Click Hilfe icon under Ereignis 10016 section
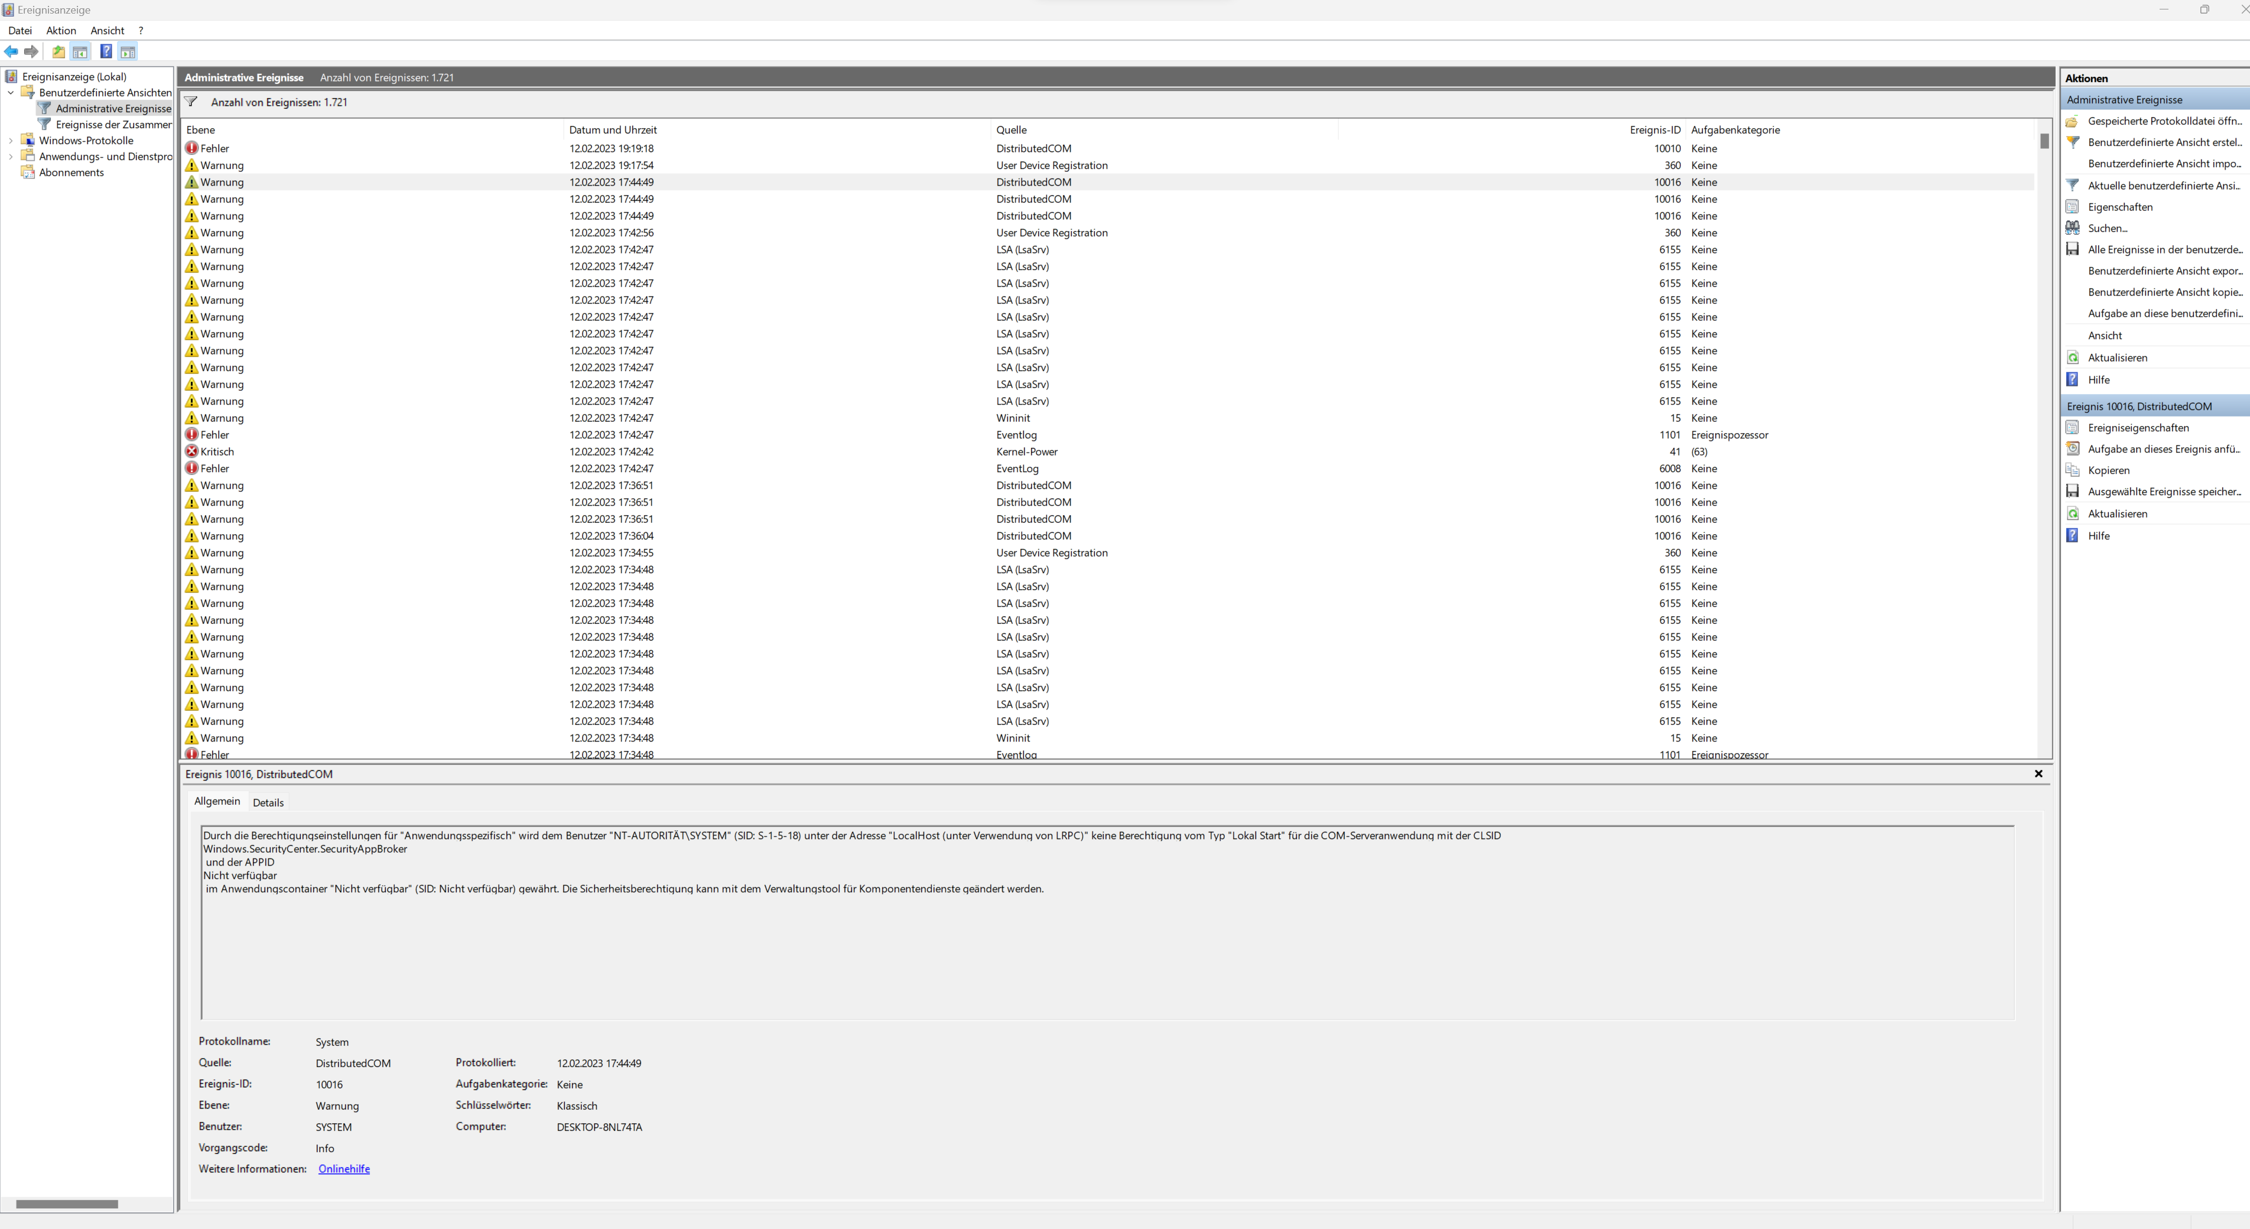2250x1229 pixels. 2073,537
